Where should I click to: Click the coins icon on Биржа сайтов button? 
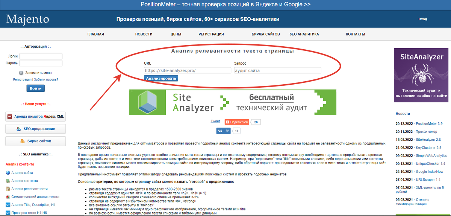click(23, 141)
